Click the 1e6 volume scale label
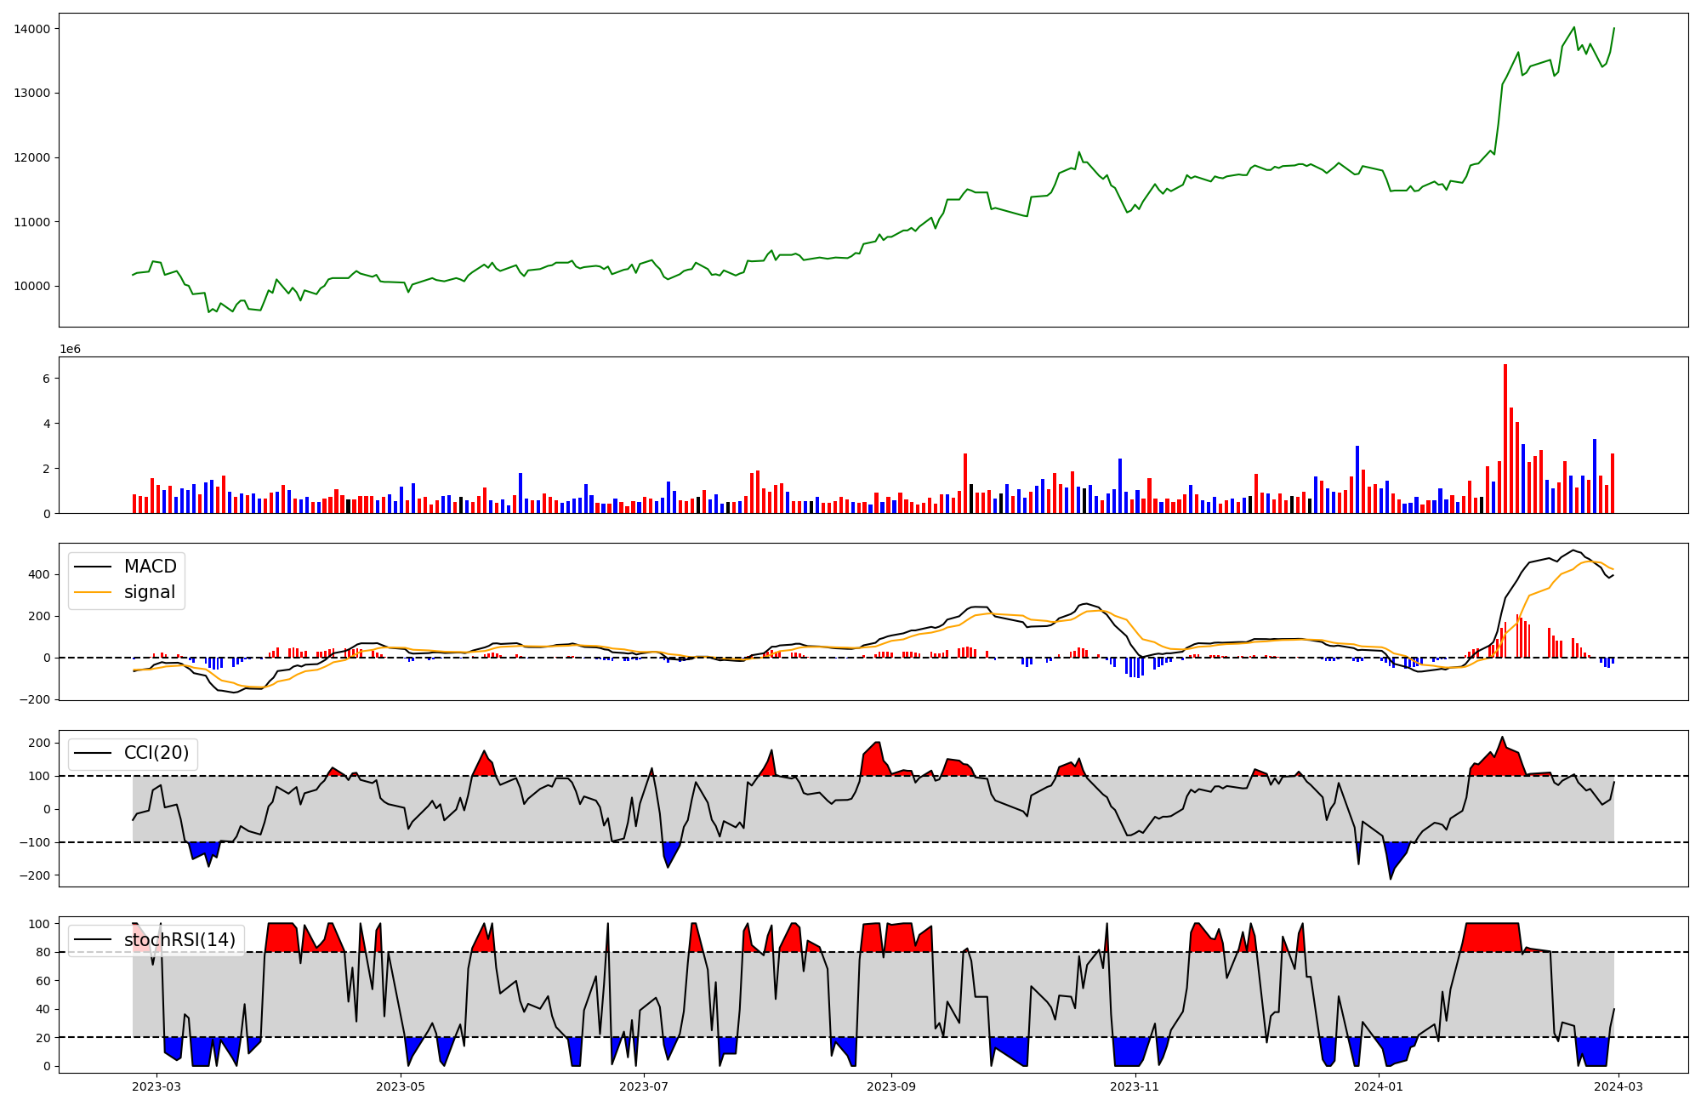The height and width of the screenshot is (1106, 1701). 70,349
